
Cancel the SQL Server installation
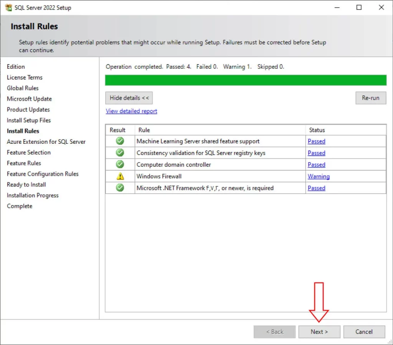364,332
